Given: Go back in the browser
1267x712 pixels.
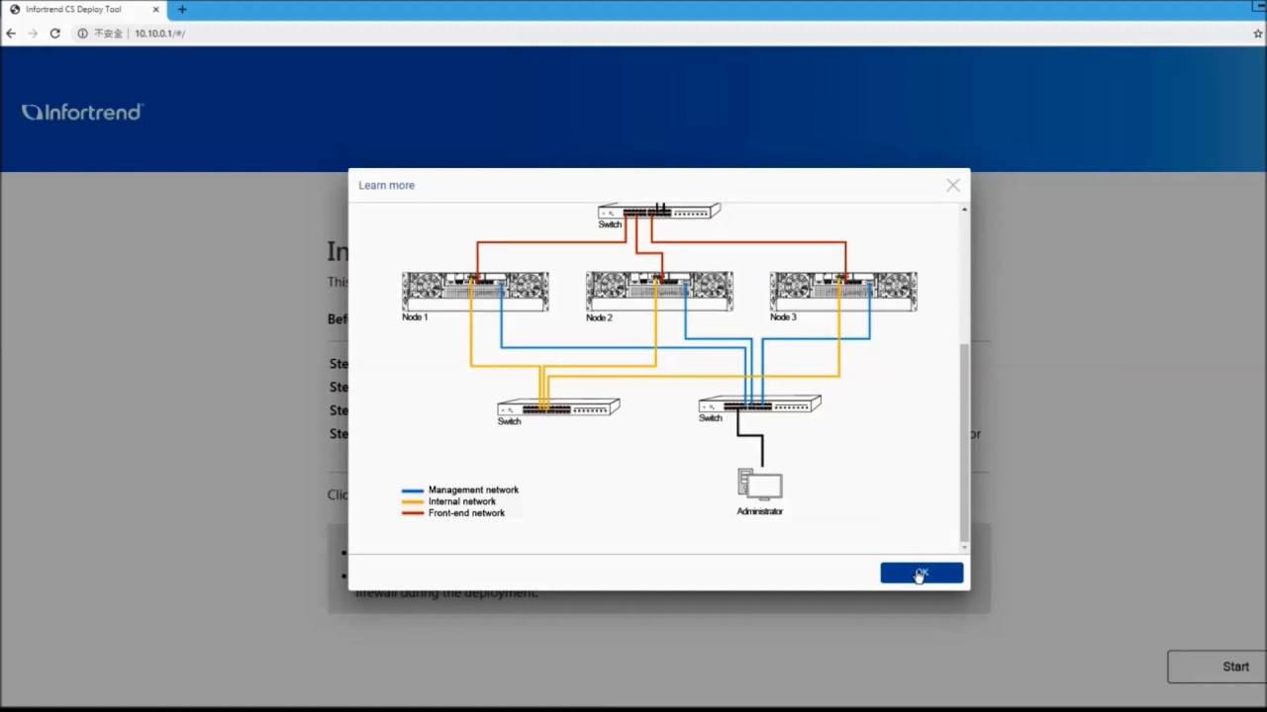Looking at the screenshot, I should (x=11, y=33).
